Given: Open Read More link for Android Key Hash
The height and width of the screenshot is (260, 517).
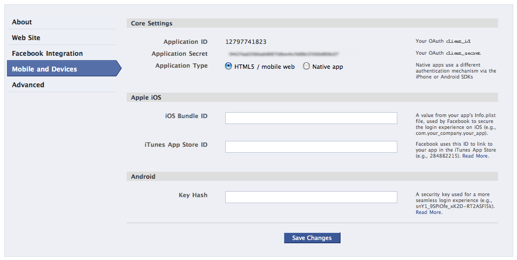Looking at the screenshot, I should (x=428, y=212).
